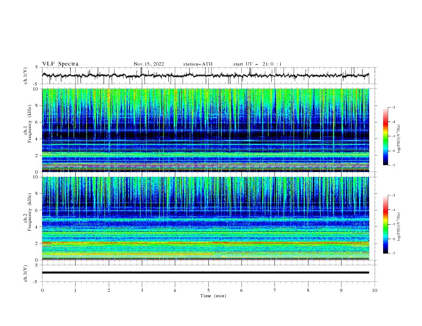The image size is (422, 326).
Task: Select the "start UT = 21:0 :1" text
Action: click(x=257, y=64)
